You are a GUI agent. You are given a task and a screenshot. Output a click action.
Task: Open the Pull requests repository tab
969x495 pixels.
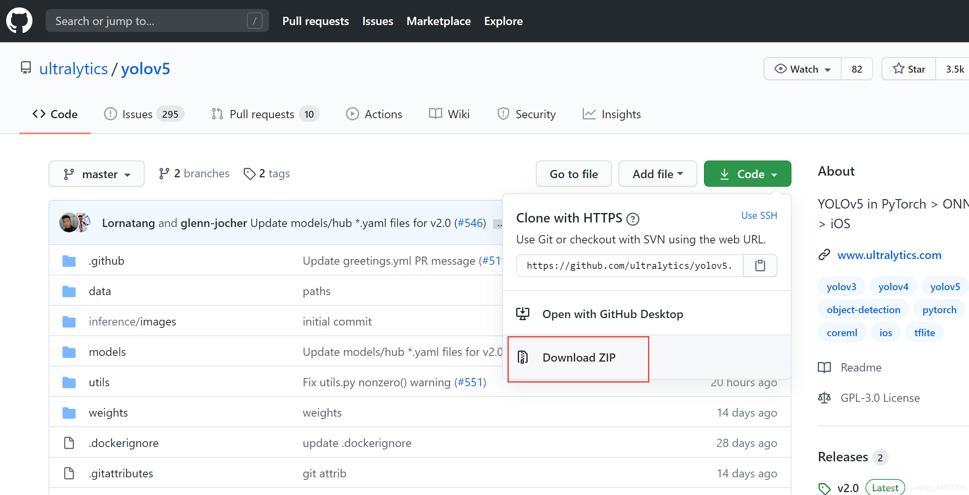point(265,114)
